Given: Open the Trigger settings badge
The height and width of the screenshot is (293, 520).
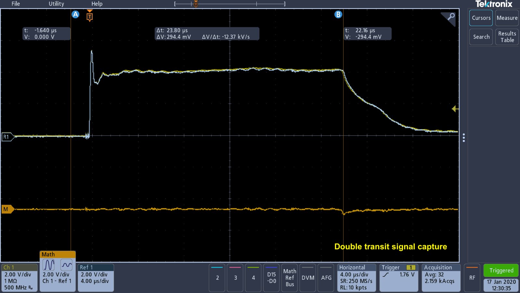Looking at the screenshot, I should point(399,278).
